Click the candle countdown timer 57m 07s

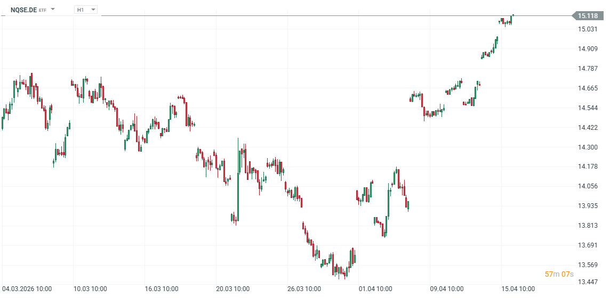[559, 274]
